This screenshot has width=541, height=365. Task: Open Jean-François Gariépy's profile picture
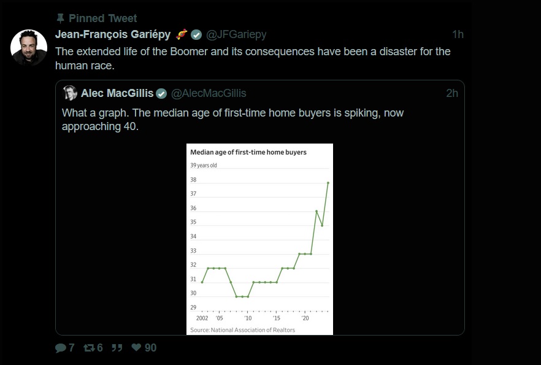click(x=29, y=47)
